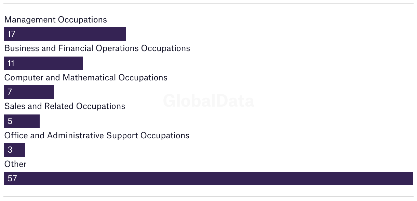Select the long Other bar

209,179
